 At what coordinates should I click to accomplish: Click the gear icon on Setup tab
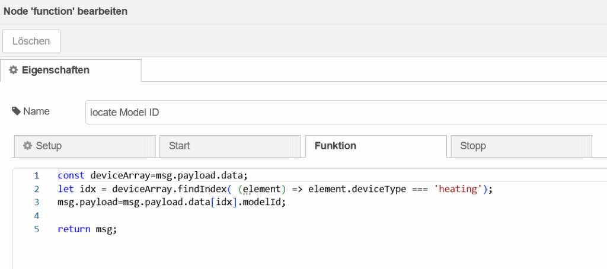tap(27, 146)
